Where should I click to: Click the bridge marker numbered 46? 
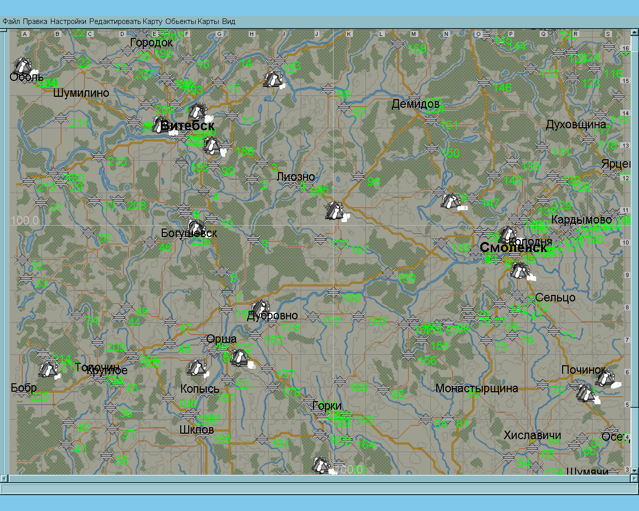click(150, 242)
